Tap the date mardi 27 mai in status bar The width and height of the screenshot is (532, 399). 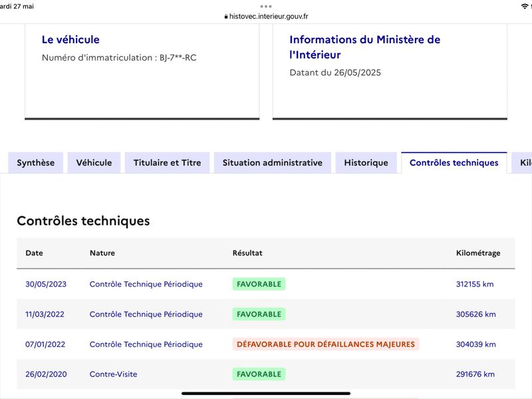[x=17, y=6]
